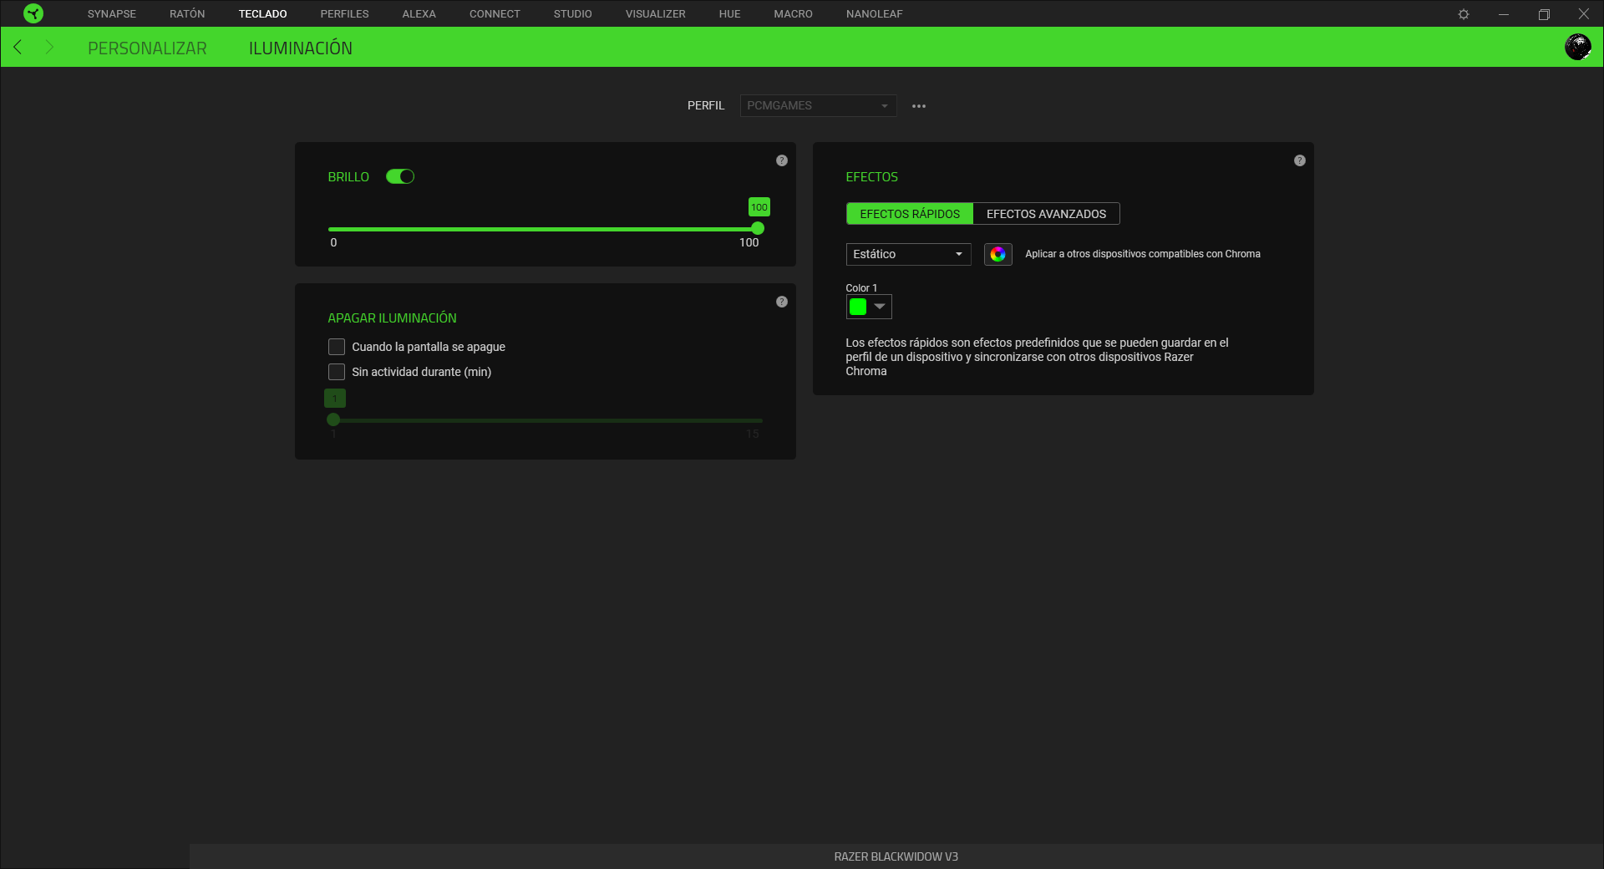Toggle the Brillo switch off

[400, 176]
